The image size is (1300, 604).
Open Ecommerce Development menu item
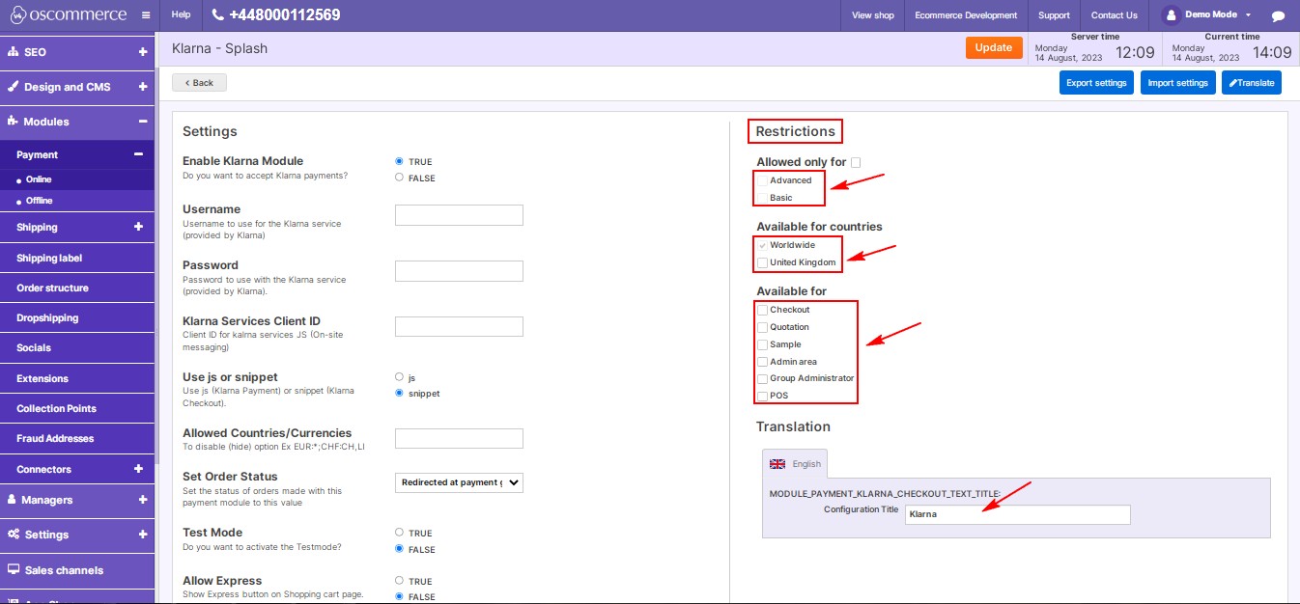[966, 15]
